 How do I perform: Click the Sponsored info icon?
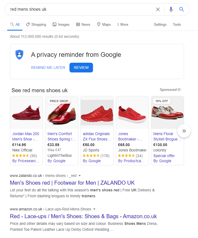[179, 90]
